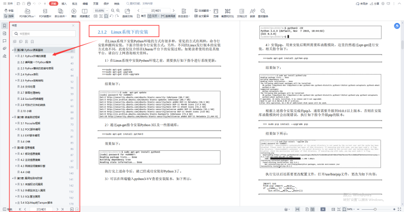Close the bookmark panel
This screenshot has height=212, width=404.
73,25
